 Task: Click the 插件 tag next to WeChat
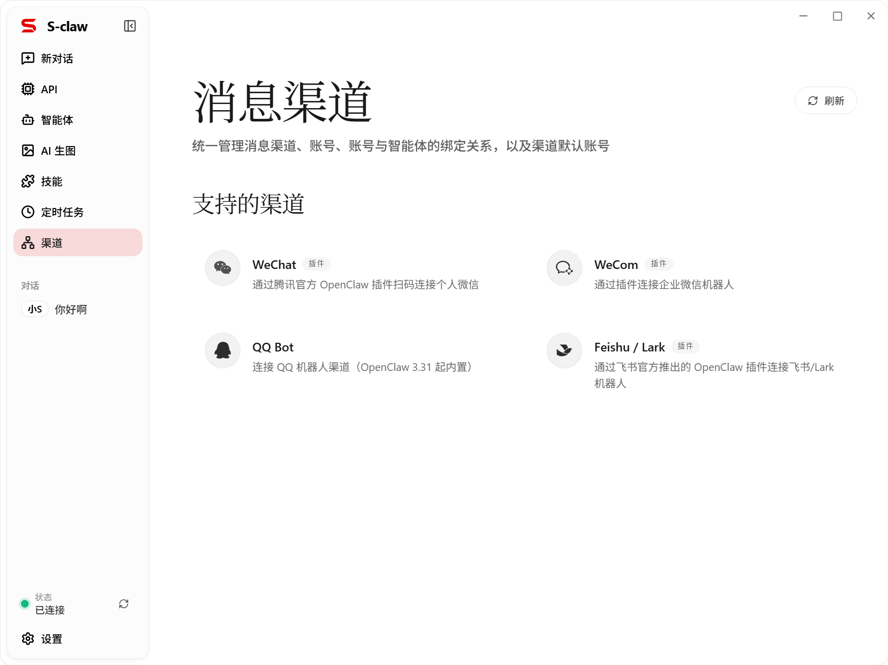tap(316, 264)
